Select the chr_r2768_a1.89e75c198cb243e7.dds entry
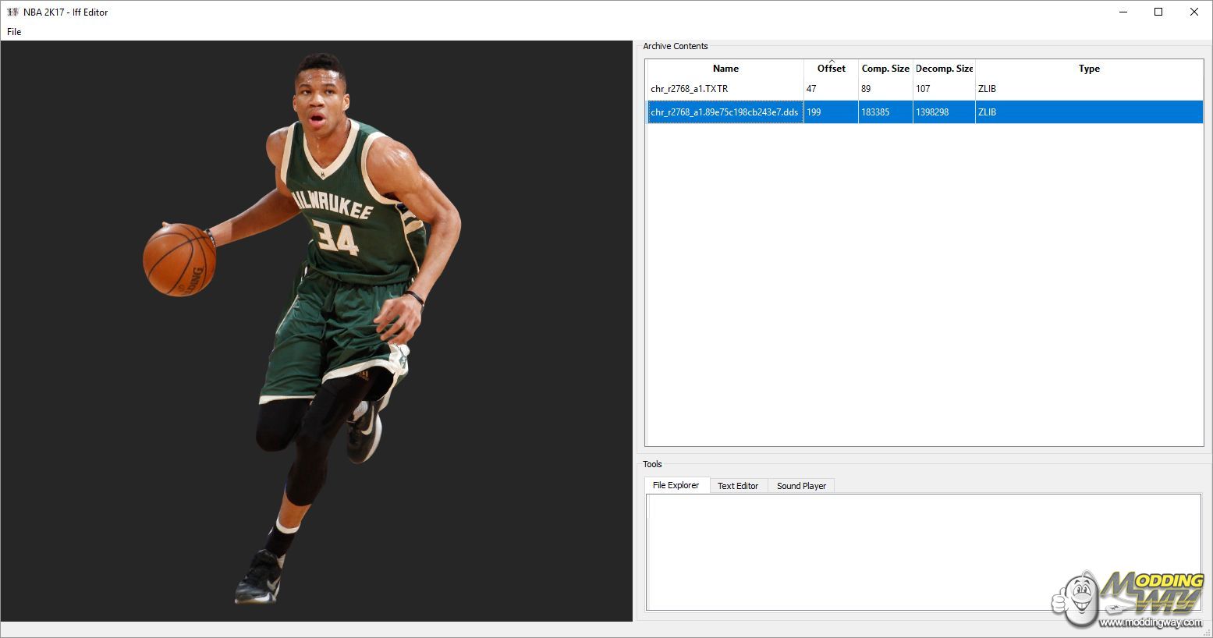 724,112
